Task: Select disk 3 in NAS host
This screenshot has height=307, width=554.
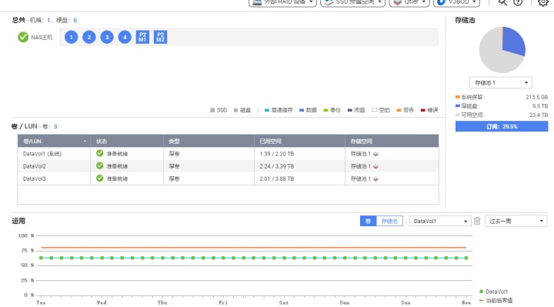Action: (107, 37)
